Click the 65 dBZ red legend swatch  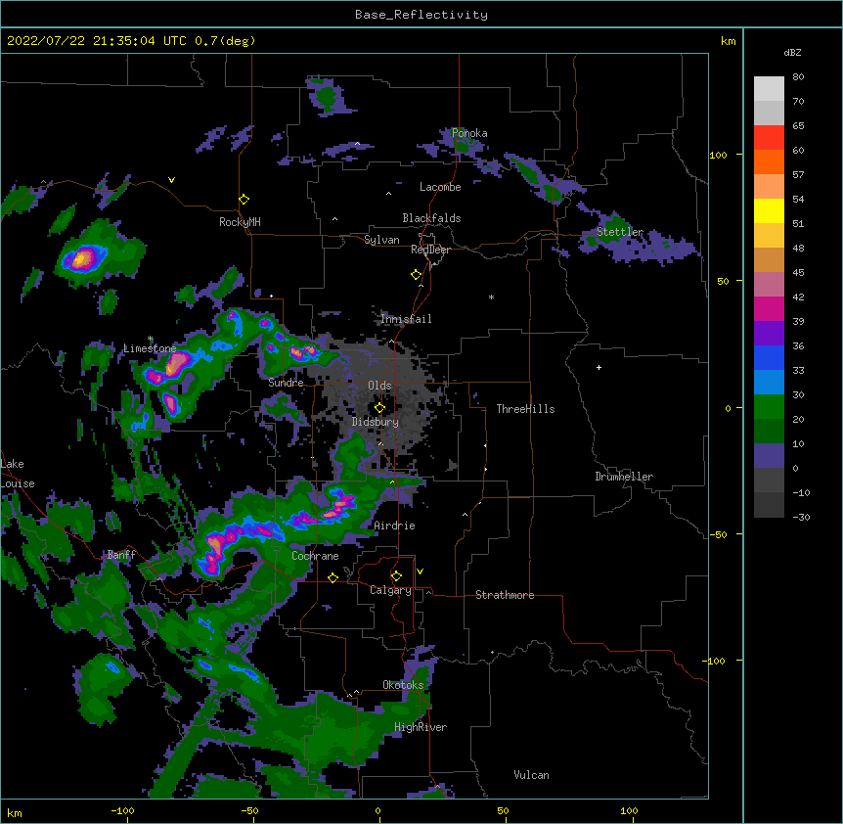(x=769, y=137)
